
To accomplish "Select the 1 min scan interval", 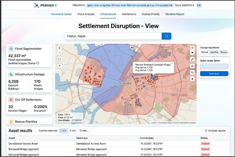I will (63, 131).
